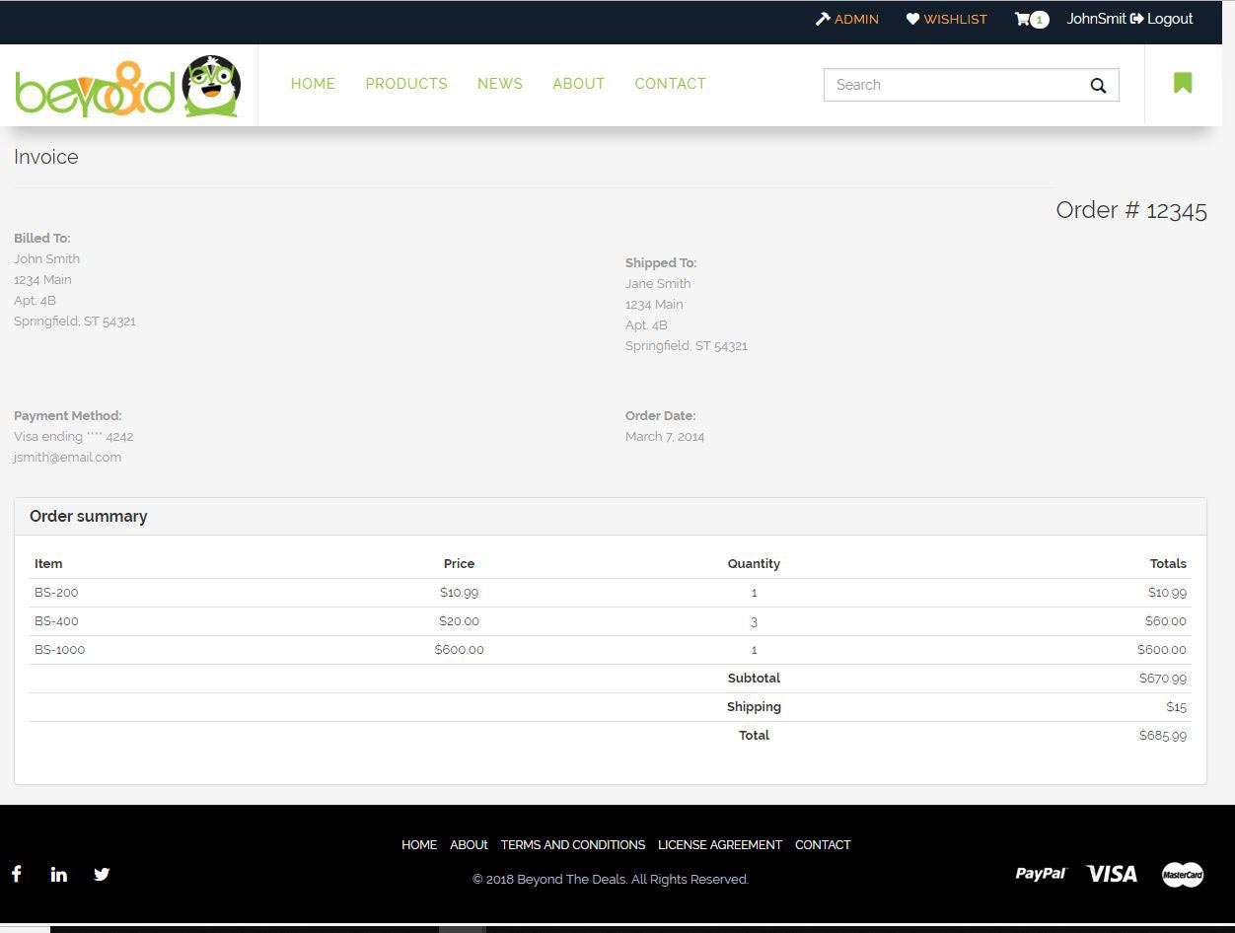Click the shopping cart icon

[1023, 19]
